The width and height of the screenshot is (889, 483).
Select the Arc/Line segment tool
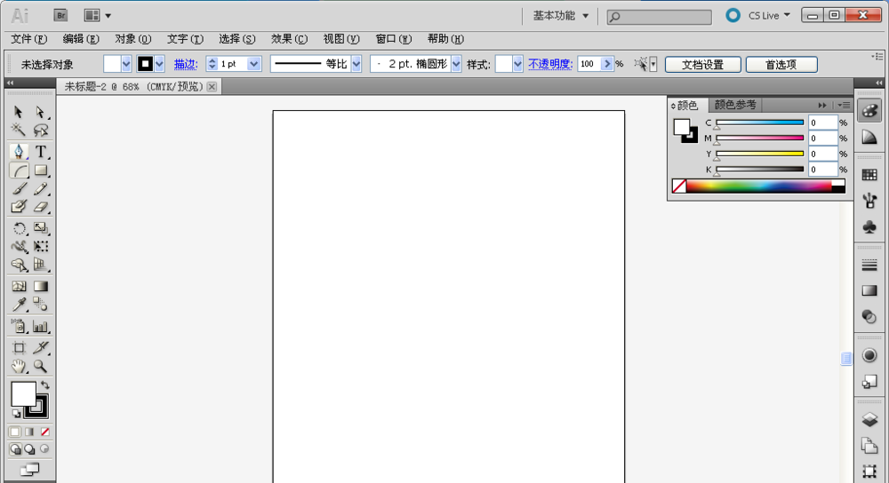pos(20,170)
